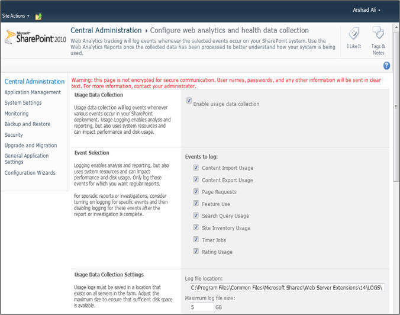Click the 'Event Selection' section heading
Screen dimensions: 400x315
point(92,153)
